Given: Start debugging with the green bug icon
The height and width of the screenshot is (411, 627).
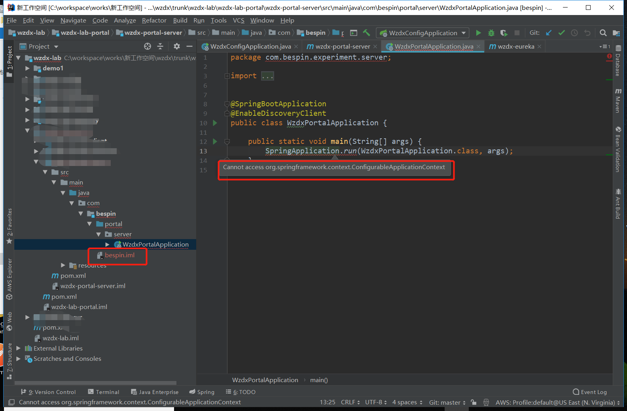Looking at the screenshot, I should tap(491, 33).
